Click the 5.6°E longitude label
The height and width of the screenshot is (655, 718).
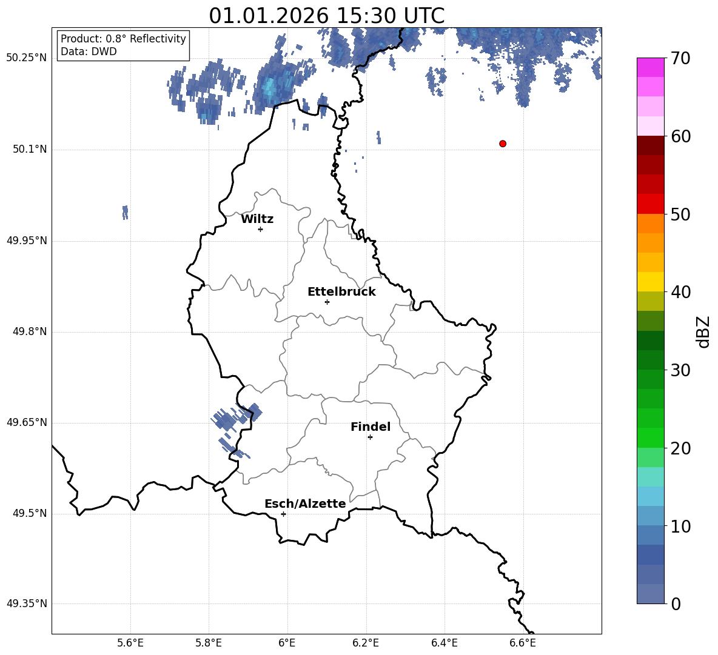130,643
